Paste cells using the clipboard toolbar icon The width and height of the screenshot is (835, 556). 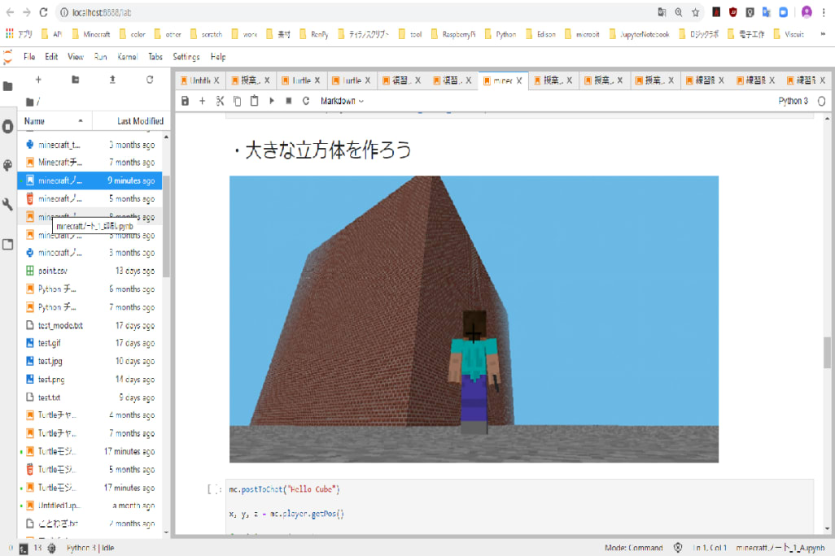(254, 101)
